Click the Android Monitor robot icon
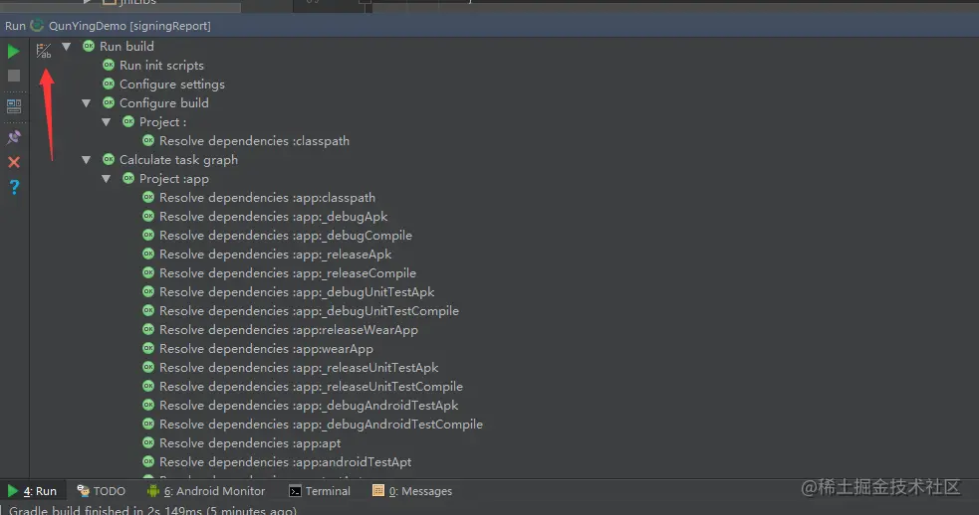The image size is (979, 515). point(153,491)
